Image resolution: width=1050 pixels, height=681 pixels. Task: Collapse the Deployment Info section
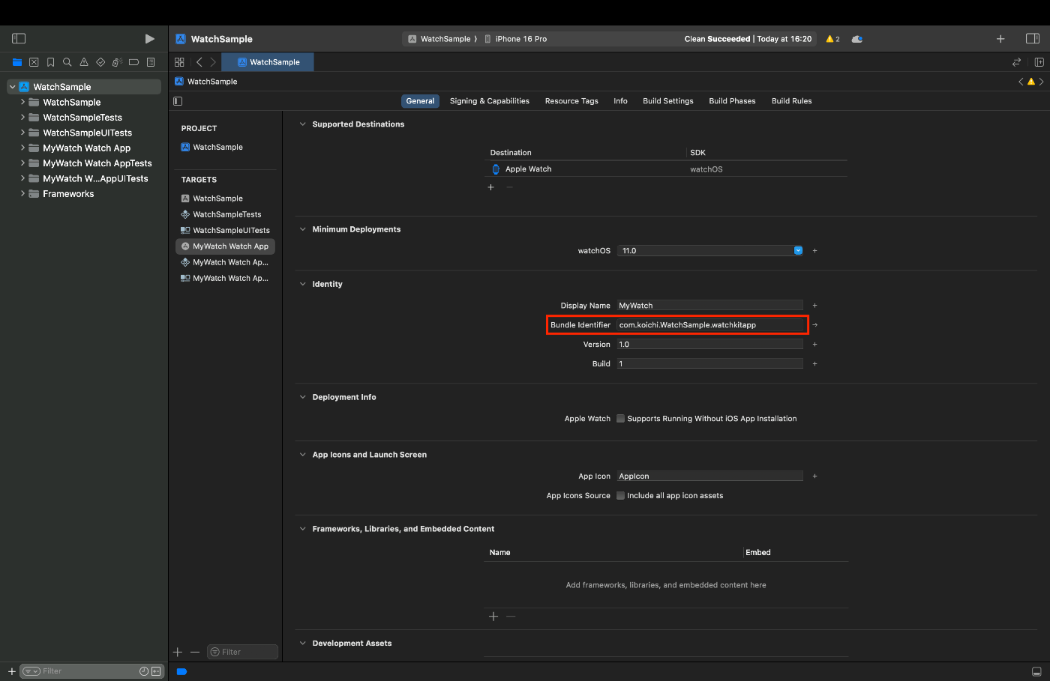(x=303, y=397)
